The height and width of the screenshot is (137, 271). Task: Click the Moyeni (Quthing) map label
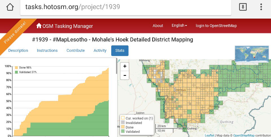pos(188,129)
